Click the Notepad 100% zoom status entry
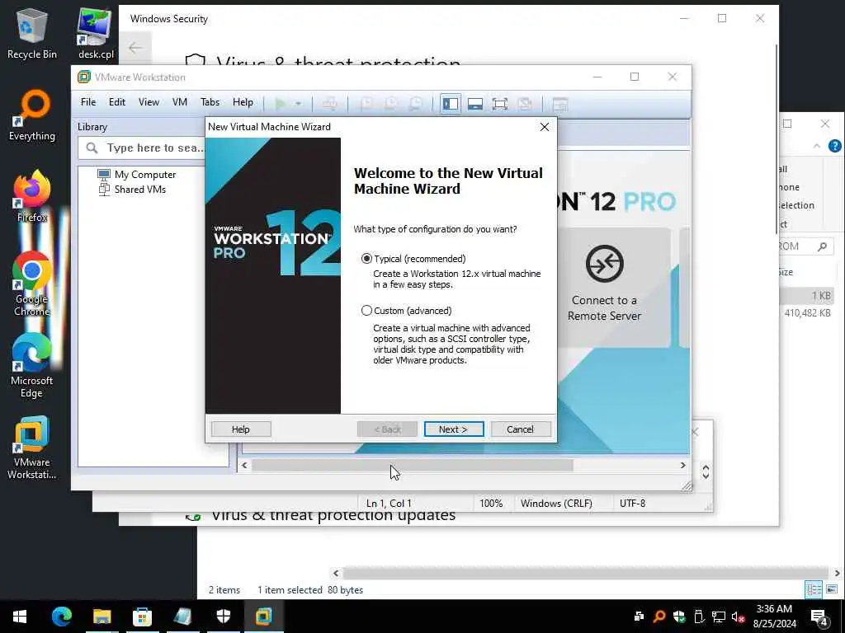The image size is (845, 633). [491, 504]
